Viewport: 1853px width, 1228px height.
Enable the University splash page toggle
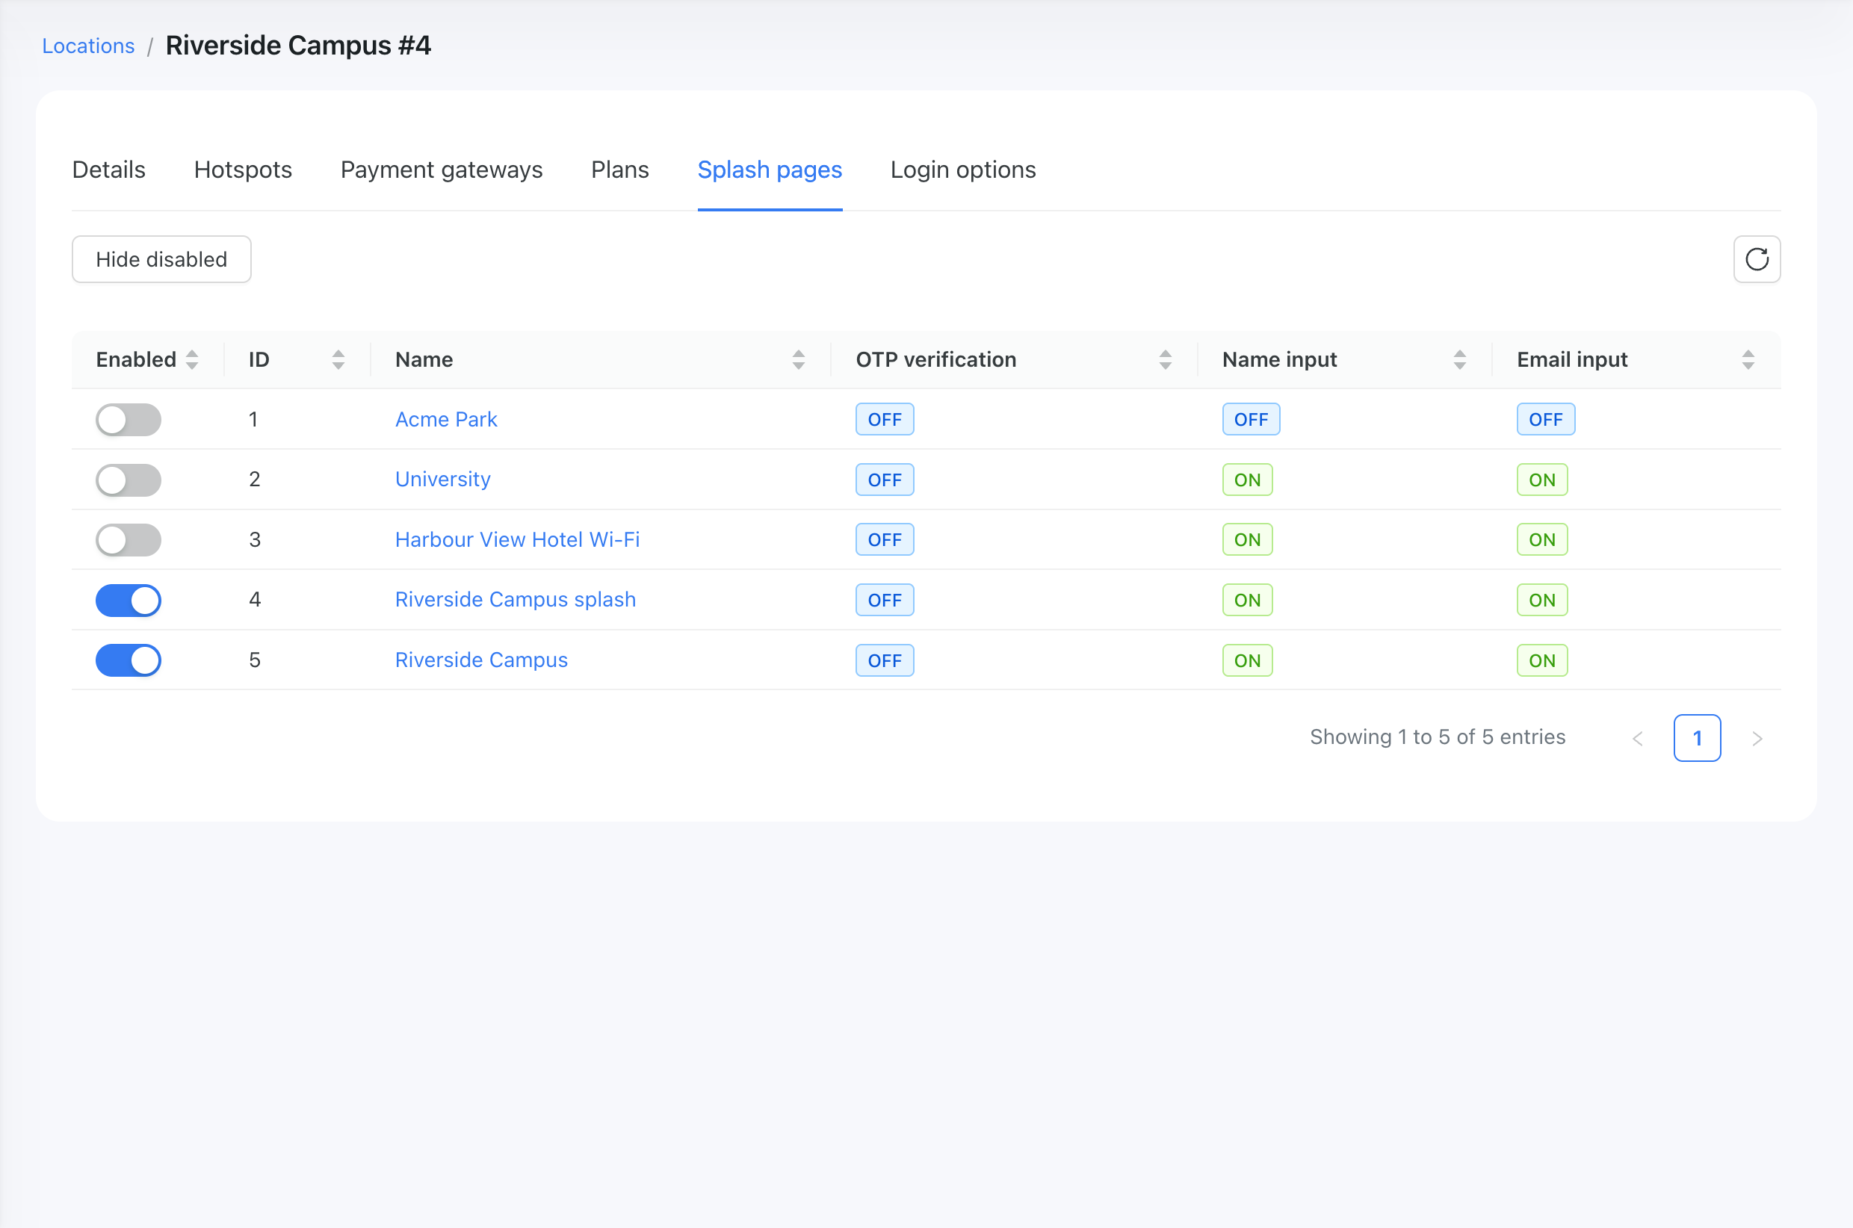click(x=129, y=480)
